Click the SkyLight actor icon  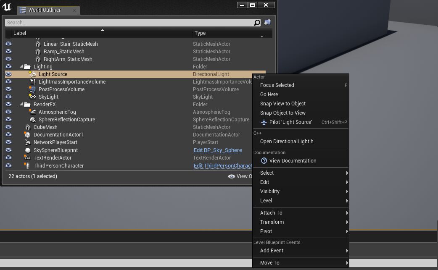(32, 97)
